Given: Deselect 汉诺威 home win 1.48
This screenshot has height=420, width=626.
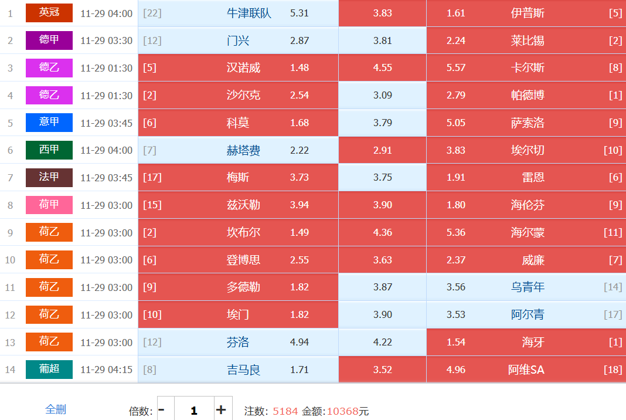Looking at the screenshot, I should point(238,68).
